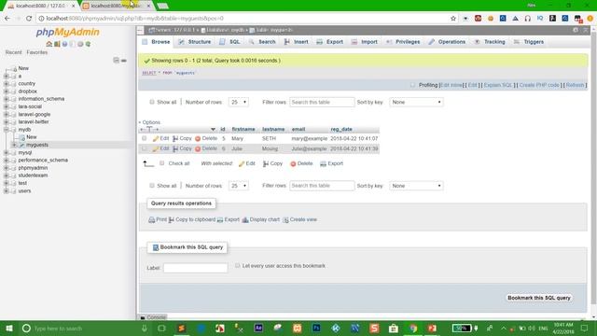The width and height of the screenshot is (597, 336).
Task: Switch to the Structure tab
Action: point(195,42)
